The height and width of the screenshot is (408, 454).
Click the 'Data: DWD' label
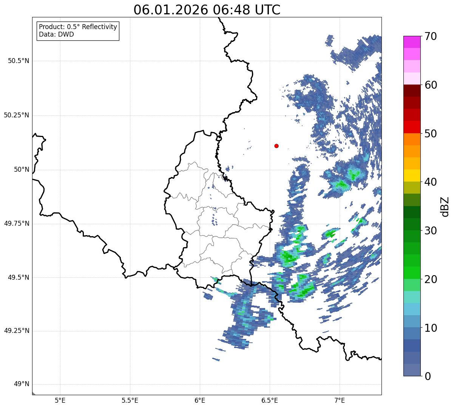point(57,34)
